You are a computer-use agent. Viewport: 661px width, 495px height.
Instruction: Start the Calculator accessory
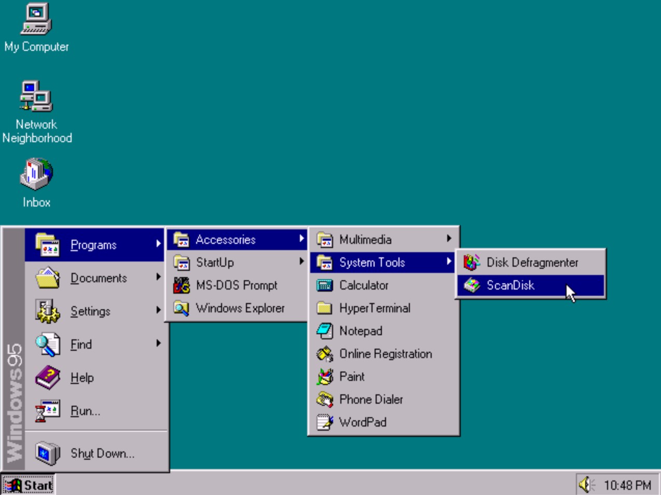365,285
